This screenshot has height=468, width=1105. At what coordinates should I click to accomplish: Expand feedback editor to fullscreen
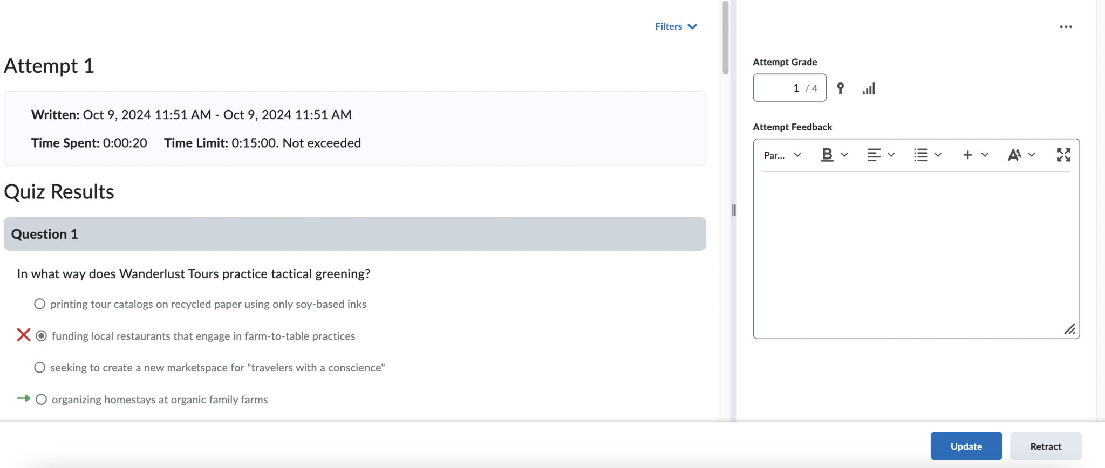click(1063, 155)
